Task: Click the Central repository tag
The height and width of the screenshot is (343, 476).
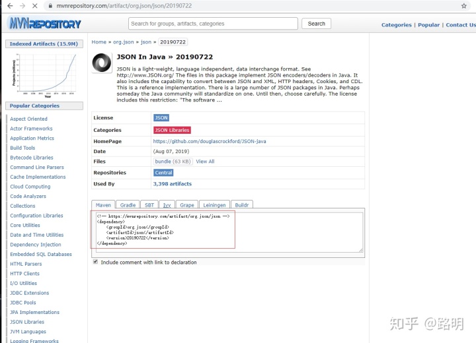Action: click(163, 173)
